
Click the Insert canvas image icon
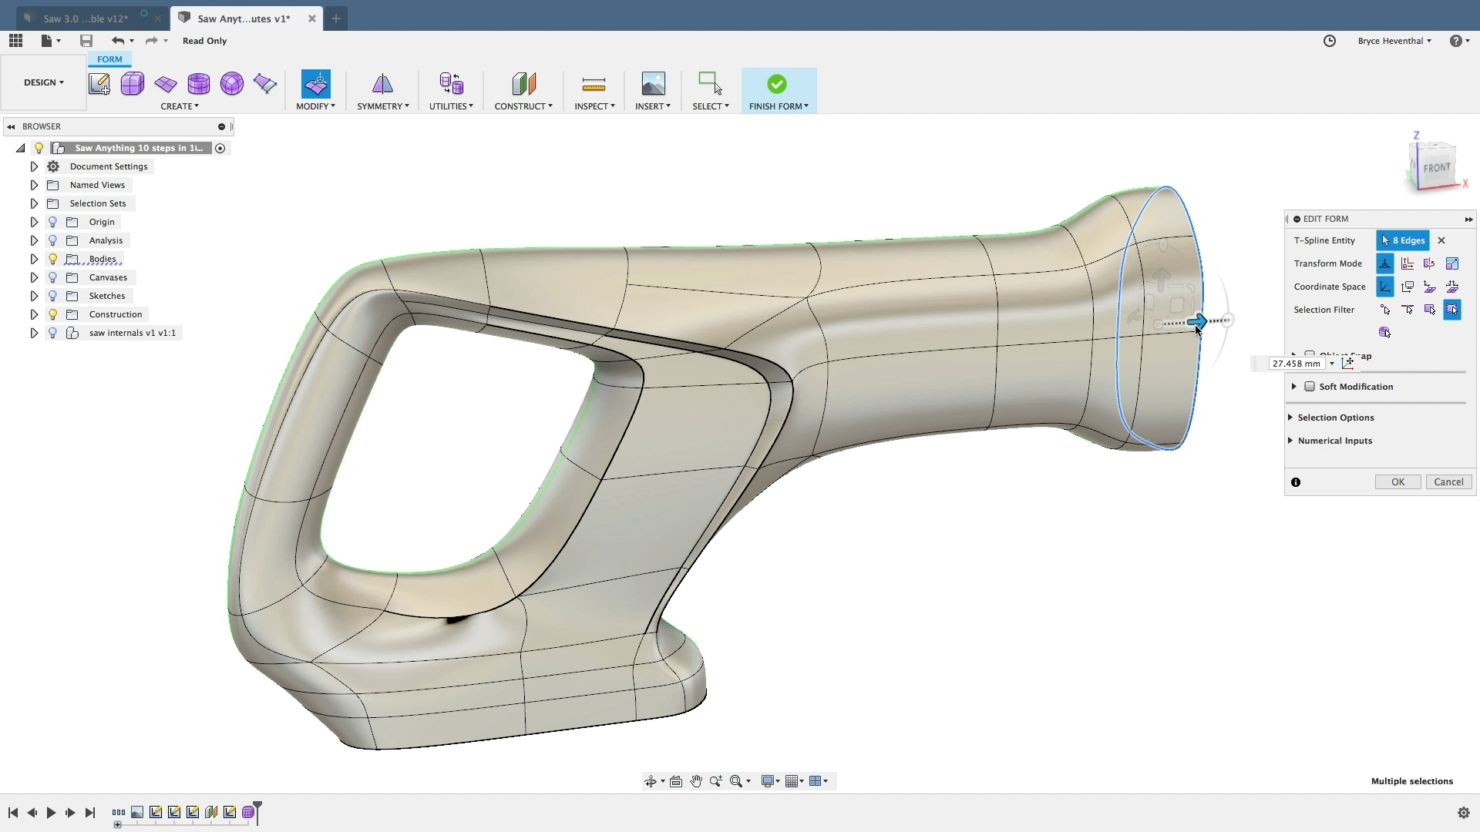653,83
